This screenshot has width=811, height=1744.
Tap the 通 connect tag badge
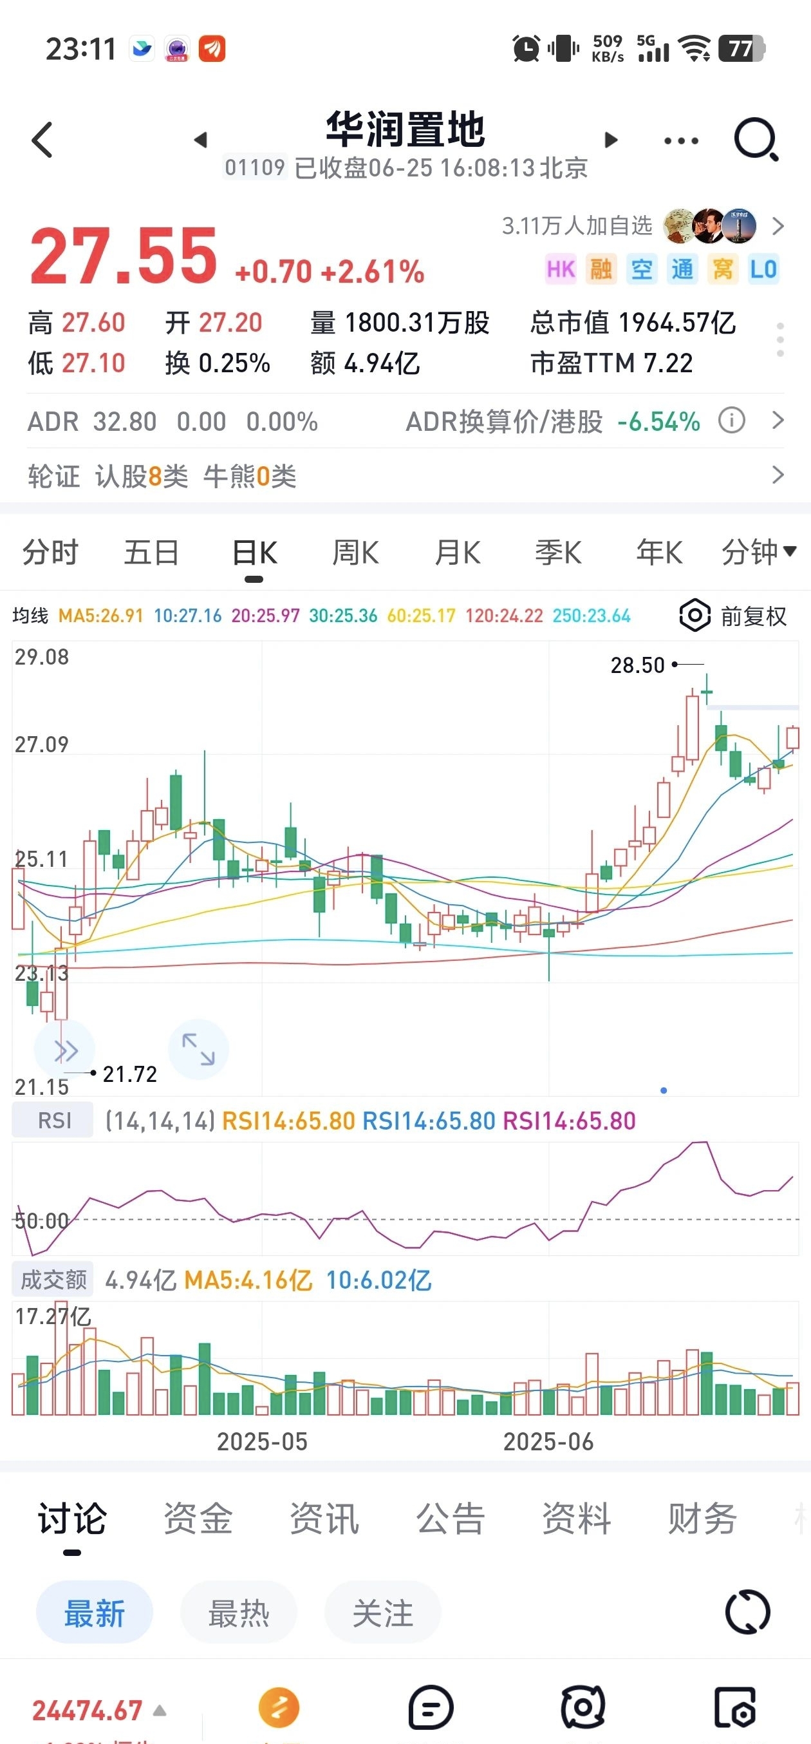(x=682, y=269)
